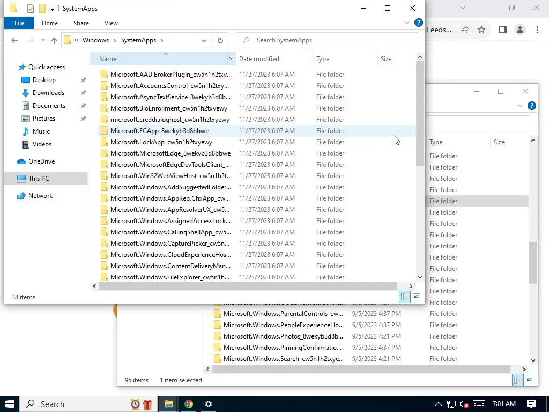549x412 pixels.
Task: Open the View ribbon tab
Action: coord(111,23)
